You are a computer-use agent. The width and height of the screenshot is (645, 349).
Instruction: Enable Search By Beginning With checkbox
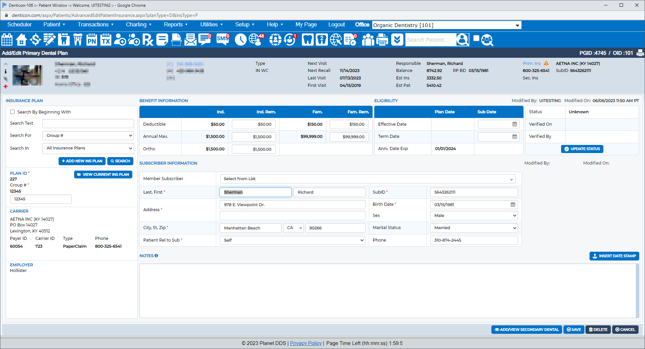(x=13, y=112)
